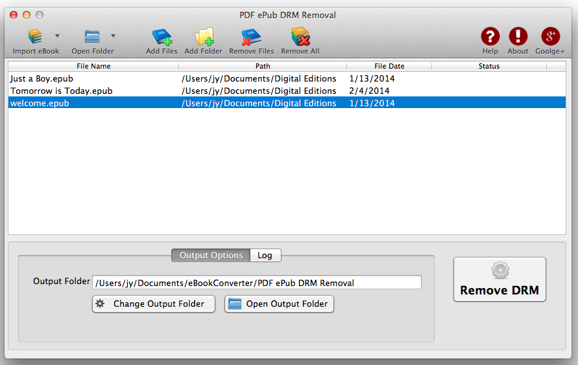Open About with the exclamation icon
The height and width of the screenshot is (365, 578).
click(518, 36)
